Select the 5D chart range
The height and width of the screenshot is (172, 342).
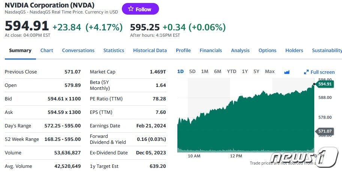(192, 72)
